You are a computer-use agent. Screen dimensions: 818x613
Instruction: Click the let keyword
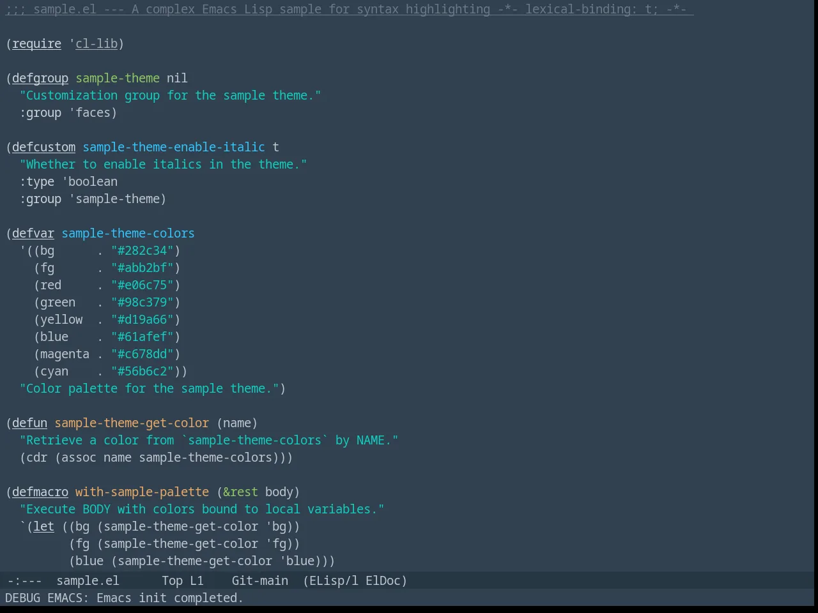[x=43, y=526]
